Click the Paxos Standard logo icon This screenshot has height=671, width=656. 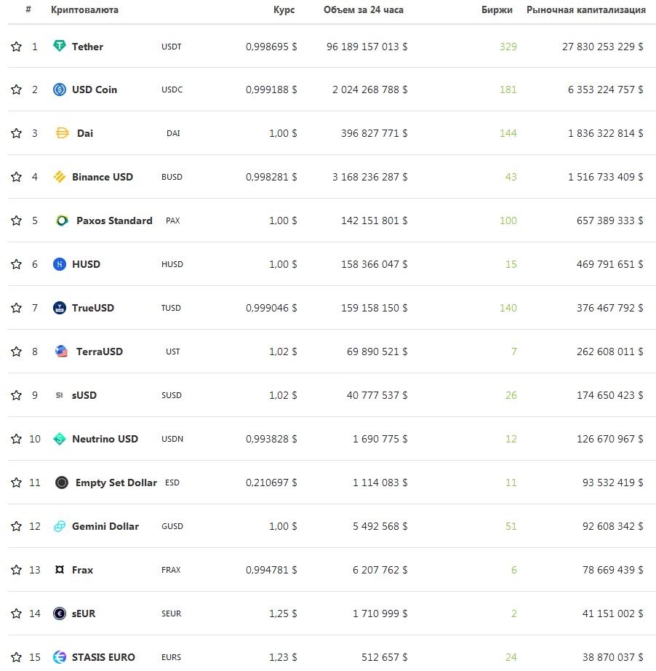click(x=62, y=221)
